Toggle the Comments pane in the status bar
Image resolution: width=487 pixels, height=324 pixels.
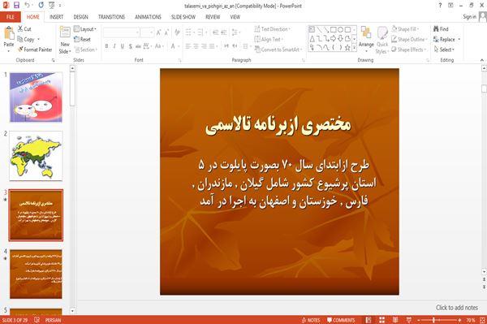coord(341,320)
